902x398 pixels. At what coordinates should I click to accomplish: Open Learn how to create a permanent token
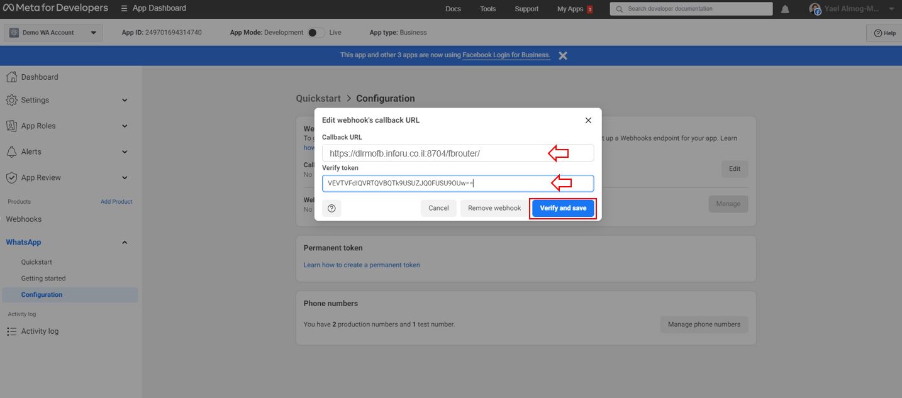362,265
